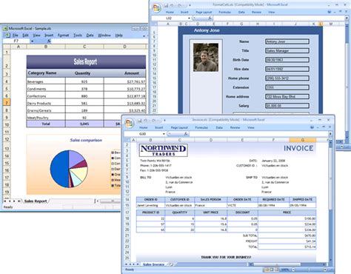Click 'Dairy Products' cell in Sales Report
The height and width of the screenshot is (274, 351).
[46, 103]
